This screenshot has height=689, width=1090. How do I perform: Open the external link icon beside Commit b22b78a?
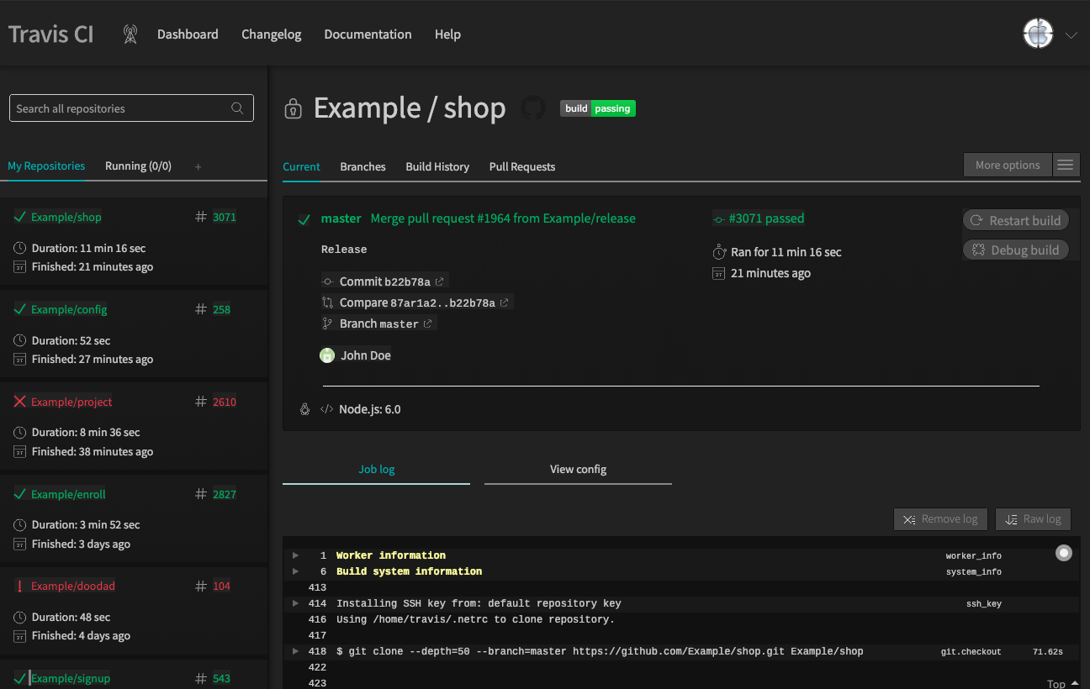point(440,281)
